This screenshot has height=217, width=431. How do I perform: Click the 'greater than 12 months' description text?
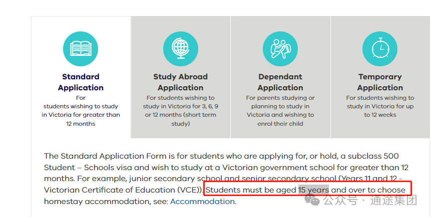[x=81, y=110]
